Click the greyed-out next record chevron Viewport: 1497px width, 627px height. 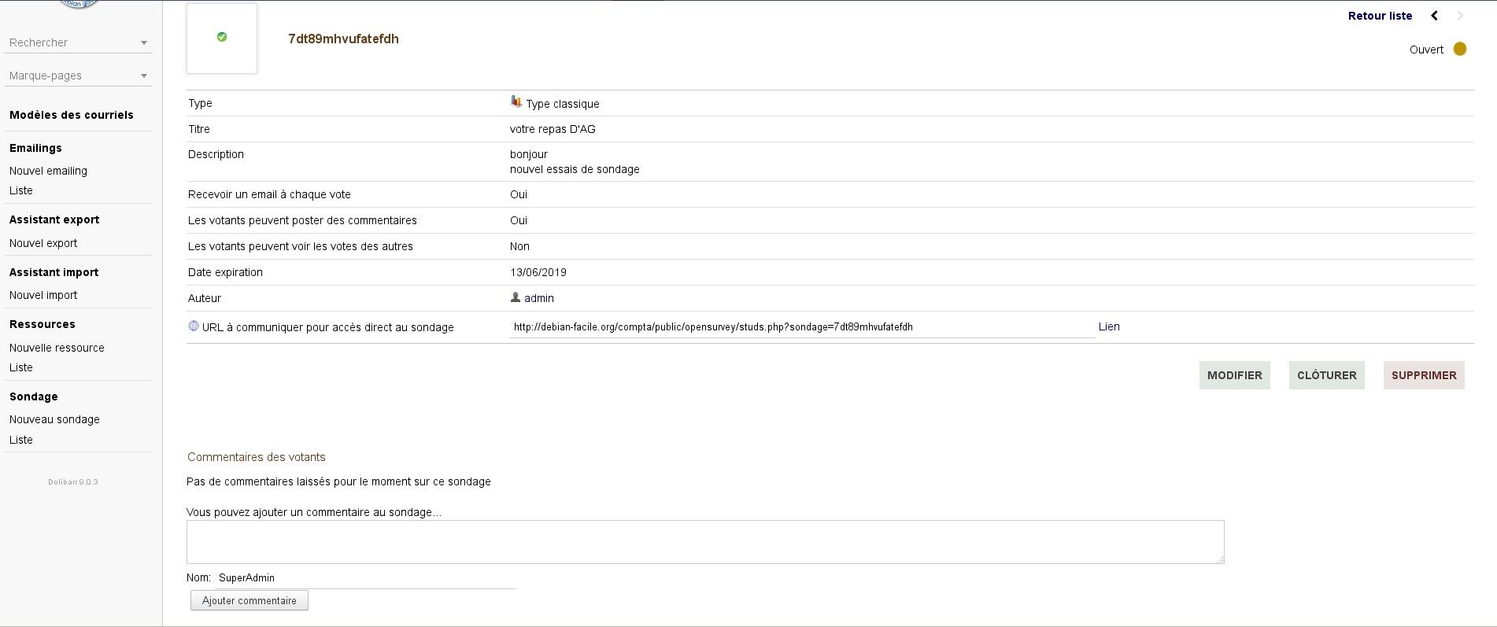pos(1460,16)
